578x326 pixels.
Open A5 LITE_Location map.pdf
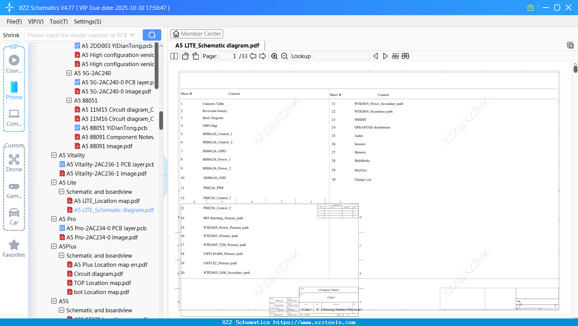[x=103, y=201]
